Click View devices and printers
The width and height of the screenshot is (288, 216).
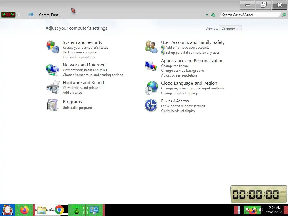[x=81, y=88]
